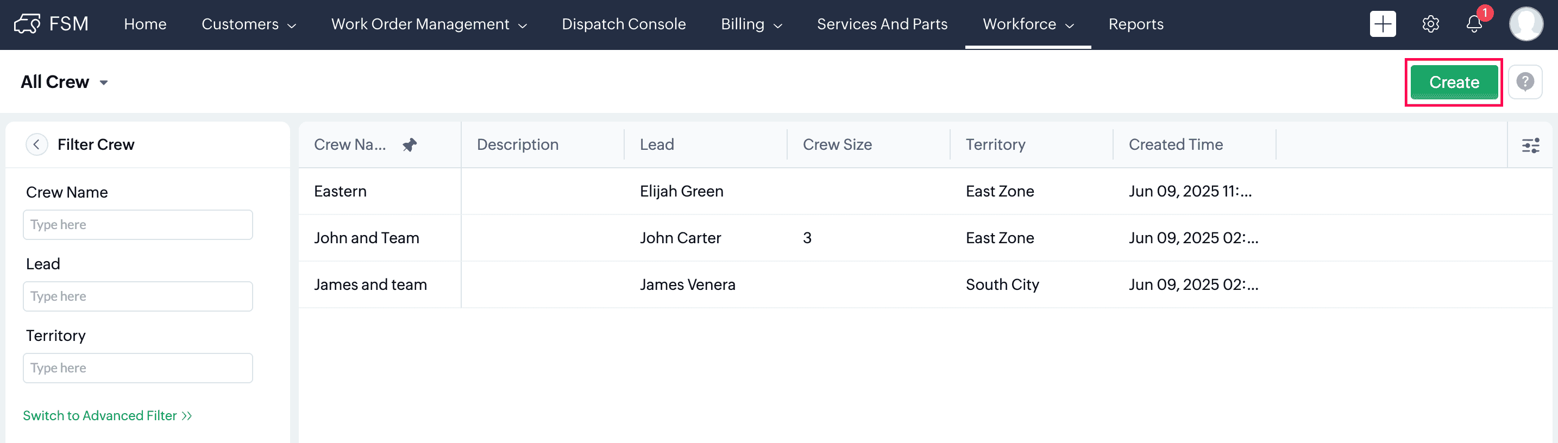Open Dispatch Console
1558x443 pixels.
point(624,24)
